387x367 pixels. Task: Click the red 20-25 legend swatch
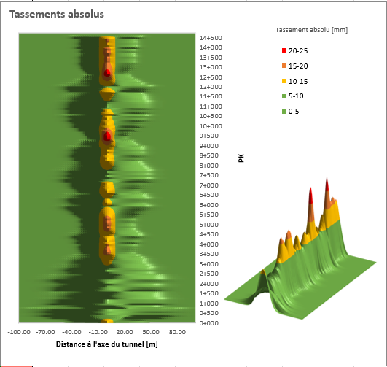[x=284, y=50]
